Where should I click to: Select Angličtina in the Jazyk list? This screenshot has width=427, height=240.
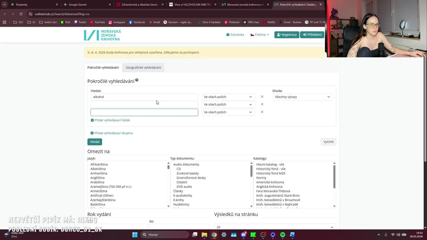click(x=97, y=178)
